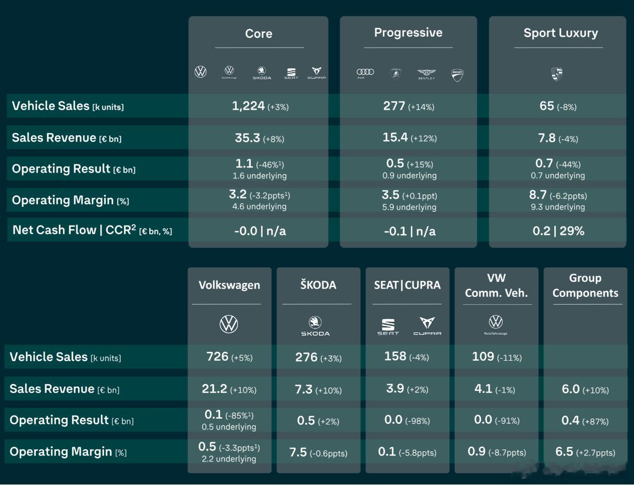634x485 pixels.
Task: Click ŠKODA vehicle sales 276 (+3%)
Action: pos(318,358)
